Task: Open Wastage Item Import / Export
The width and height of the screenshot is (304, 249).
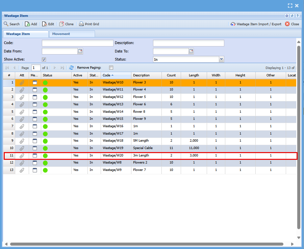Action: point(256,24)
